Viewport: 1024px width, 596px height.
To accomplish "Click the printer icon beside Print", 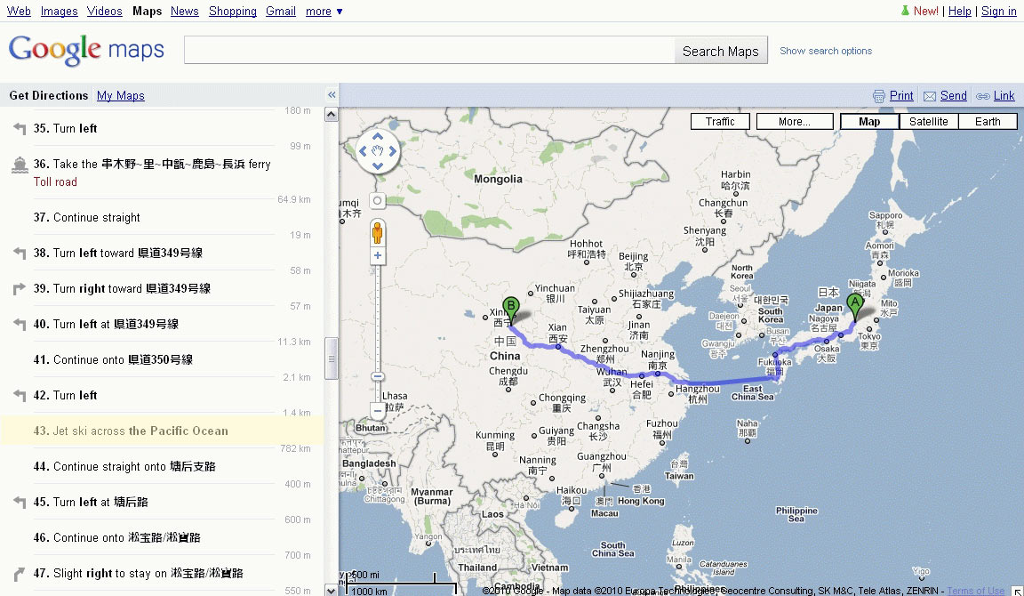I will coord(878,96).
